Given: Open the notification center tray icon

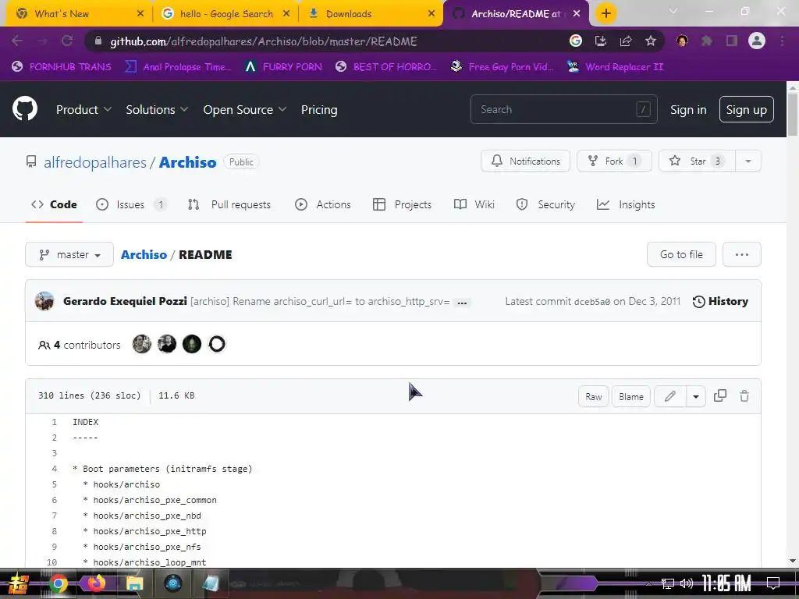Looking at the screenshot, I should 773,583.
